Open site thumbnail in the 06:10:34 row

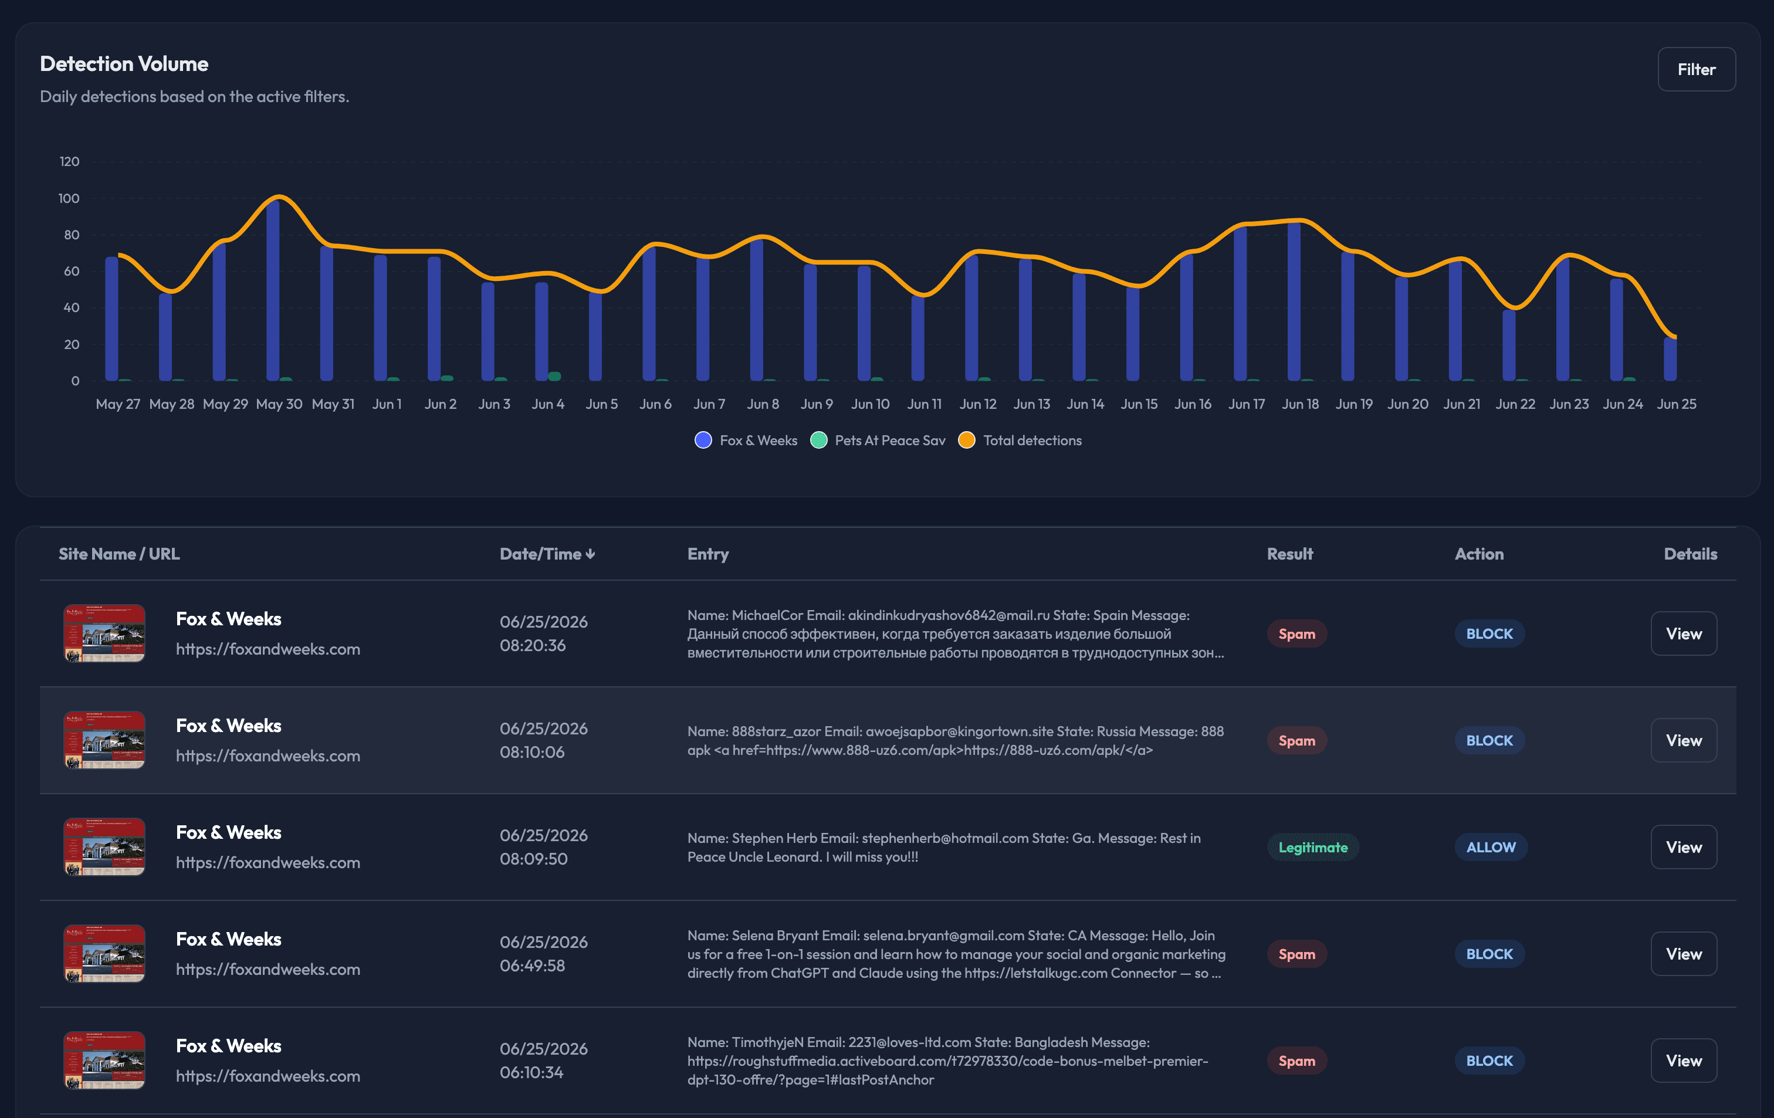click(x=104, y=1061)
